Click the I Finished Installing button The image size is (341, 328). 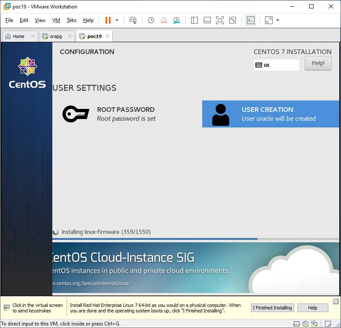[x=272, y=308]
